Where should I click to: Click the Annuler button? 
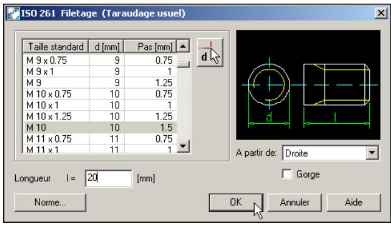point(294,203)
